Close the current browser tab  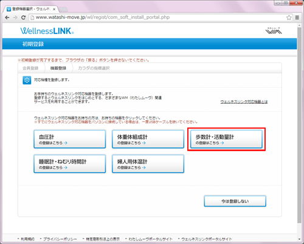(54, 9)
